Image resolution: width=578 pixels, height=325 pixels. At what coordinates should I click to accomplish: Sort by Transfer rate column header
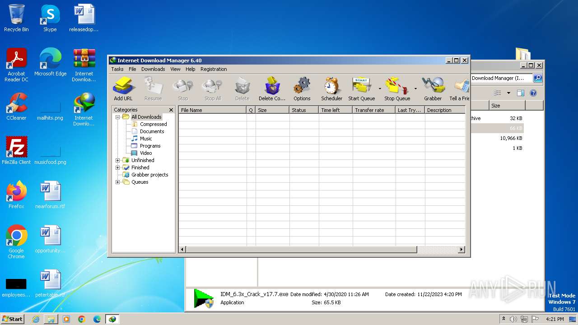tap(374, 110)
